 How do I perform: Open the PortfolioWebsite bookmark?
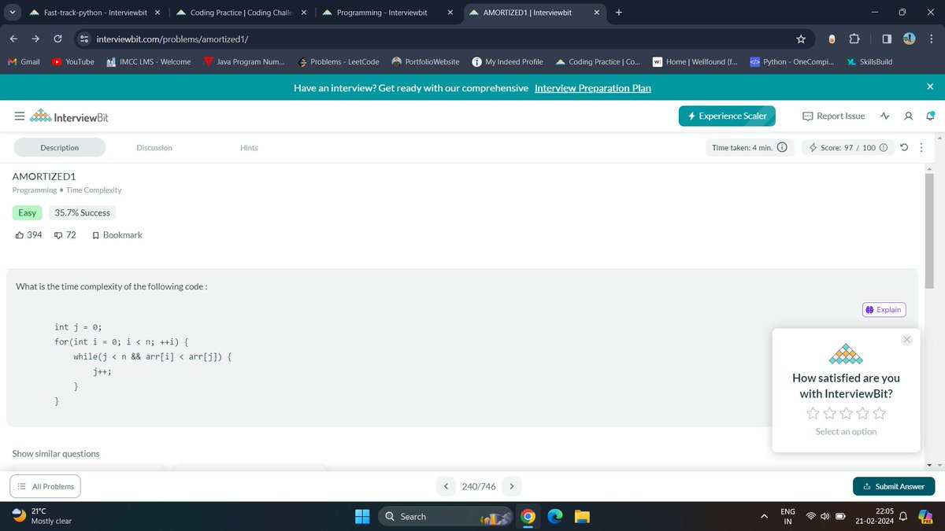pos(425,61)
